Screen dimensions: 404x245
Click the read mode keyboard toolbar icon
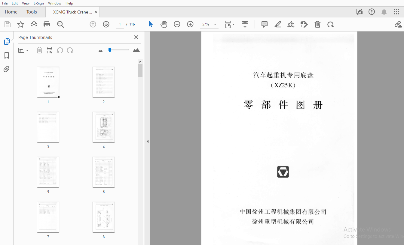point(245,24)
